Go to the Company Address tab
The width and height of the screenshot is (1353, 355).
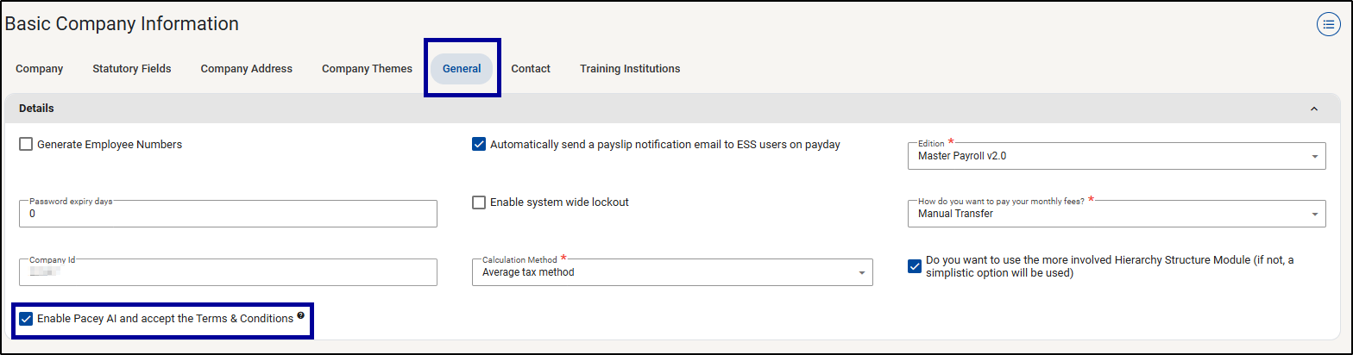(x=247, y=69)
